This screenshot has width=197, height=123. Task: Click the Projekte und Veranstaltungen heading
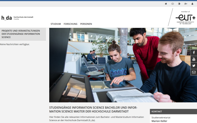21,34
